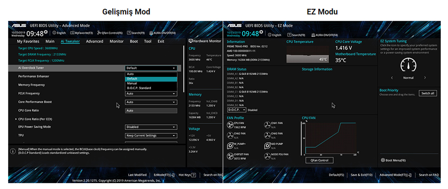448x189 pixels.
Task: Click the CHA3 FAN icon
Action: (x=267, y=135)
